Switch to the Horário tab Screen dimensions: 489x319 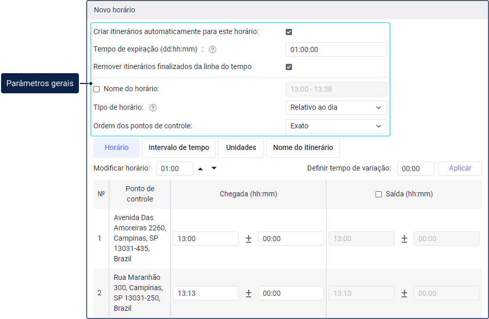pyautogui.click(x=117, y=147)
